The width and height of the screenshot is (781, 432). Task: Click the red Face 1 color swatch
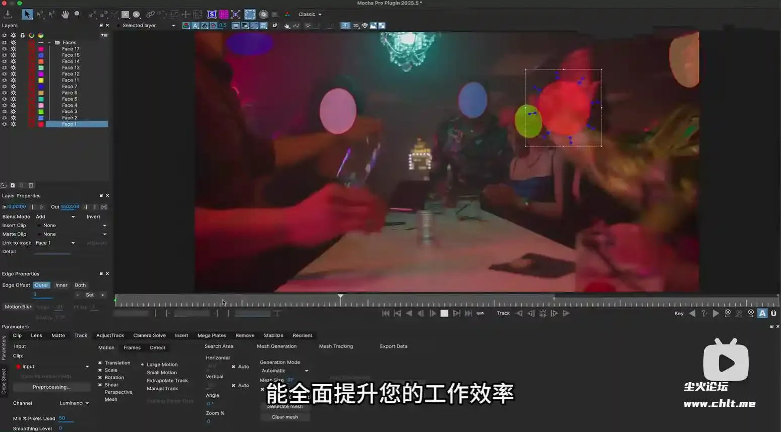click(x=41, y=124)
